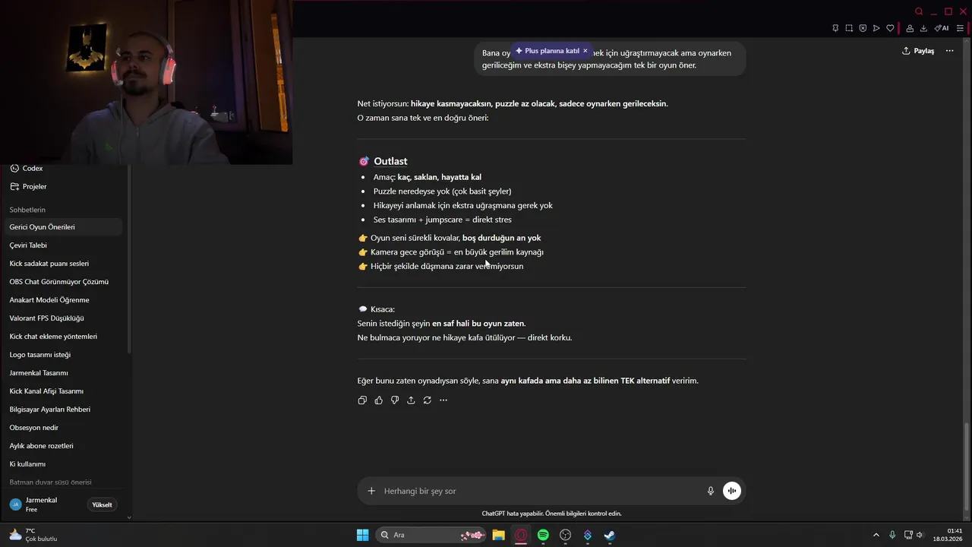Click the Plus planına katıl offer
Viewport: 972px width, 547px height.
[x=547, y=51]
